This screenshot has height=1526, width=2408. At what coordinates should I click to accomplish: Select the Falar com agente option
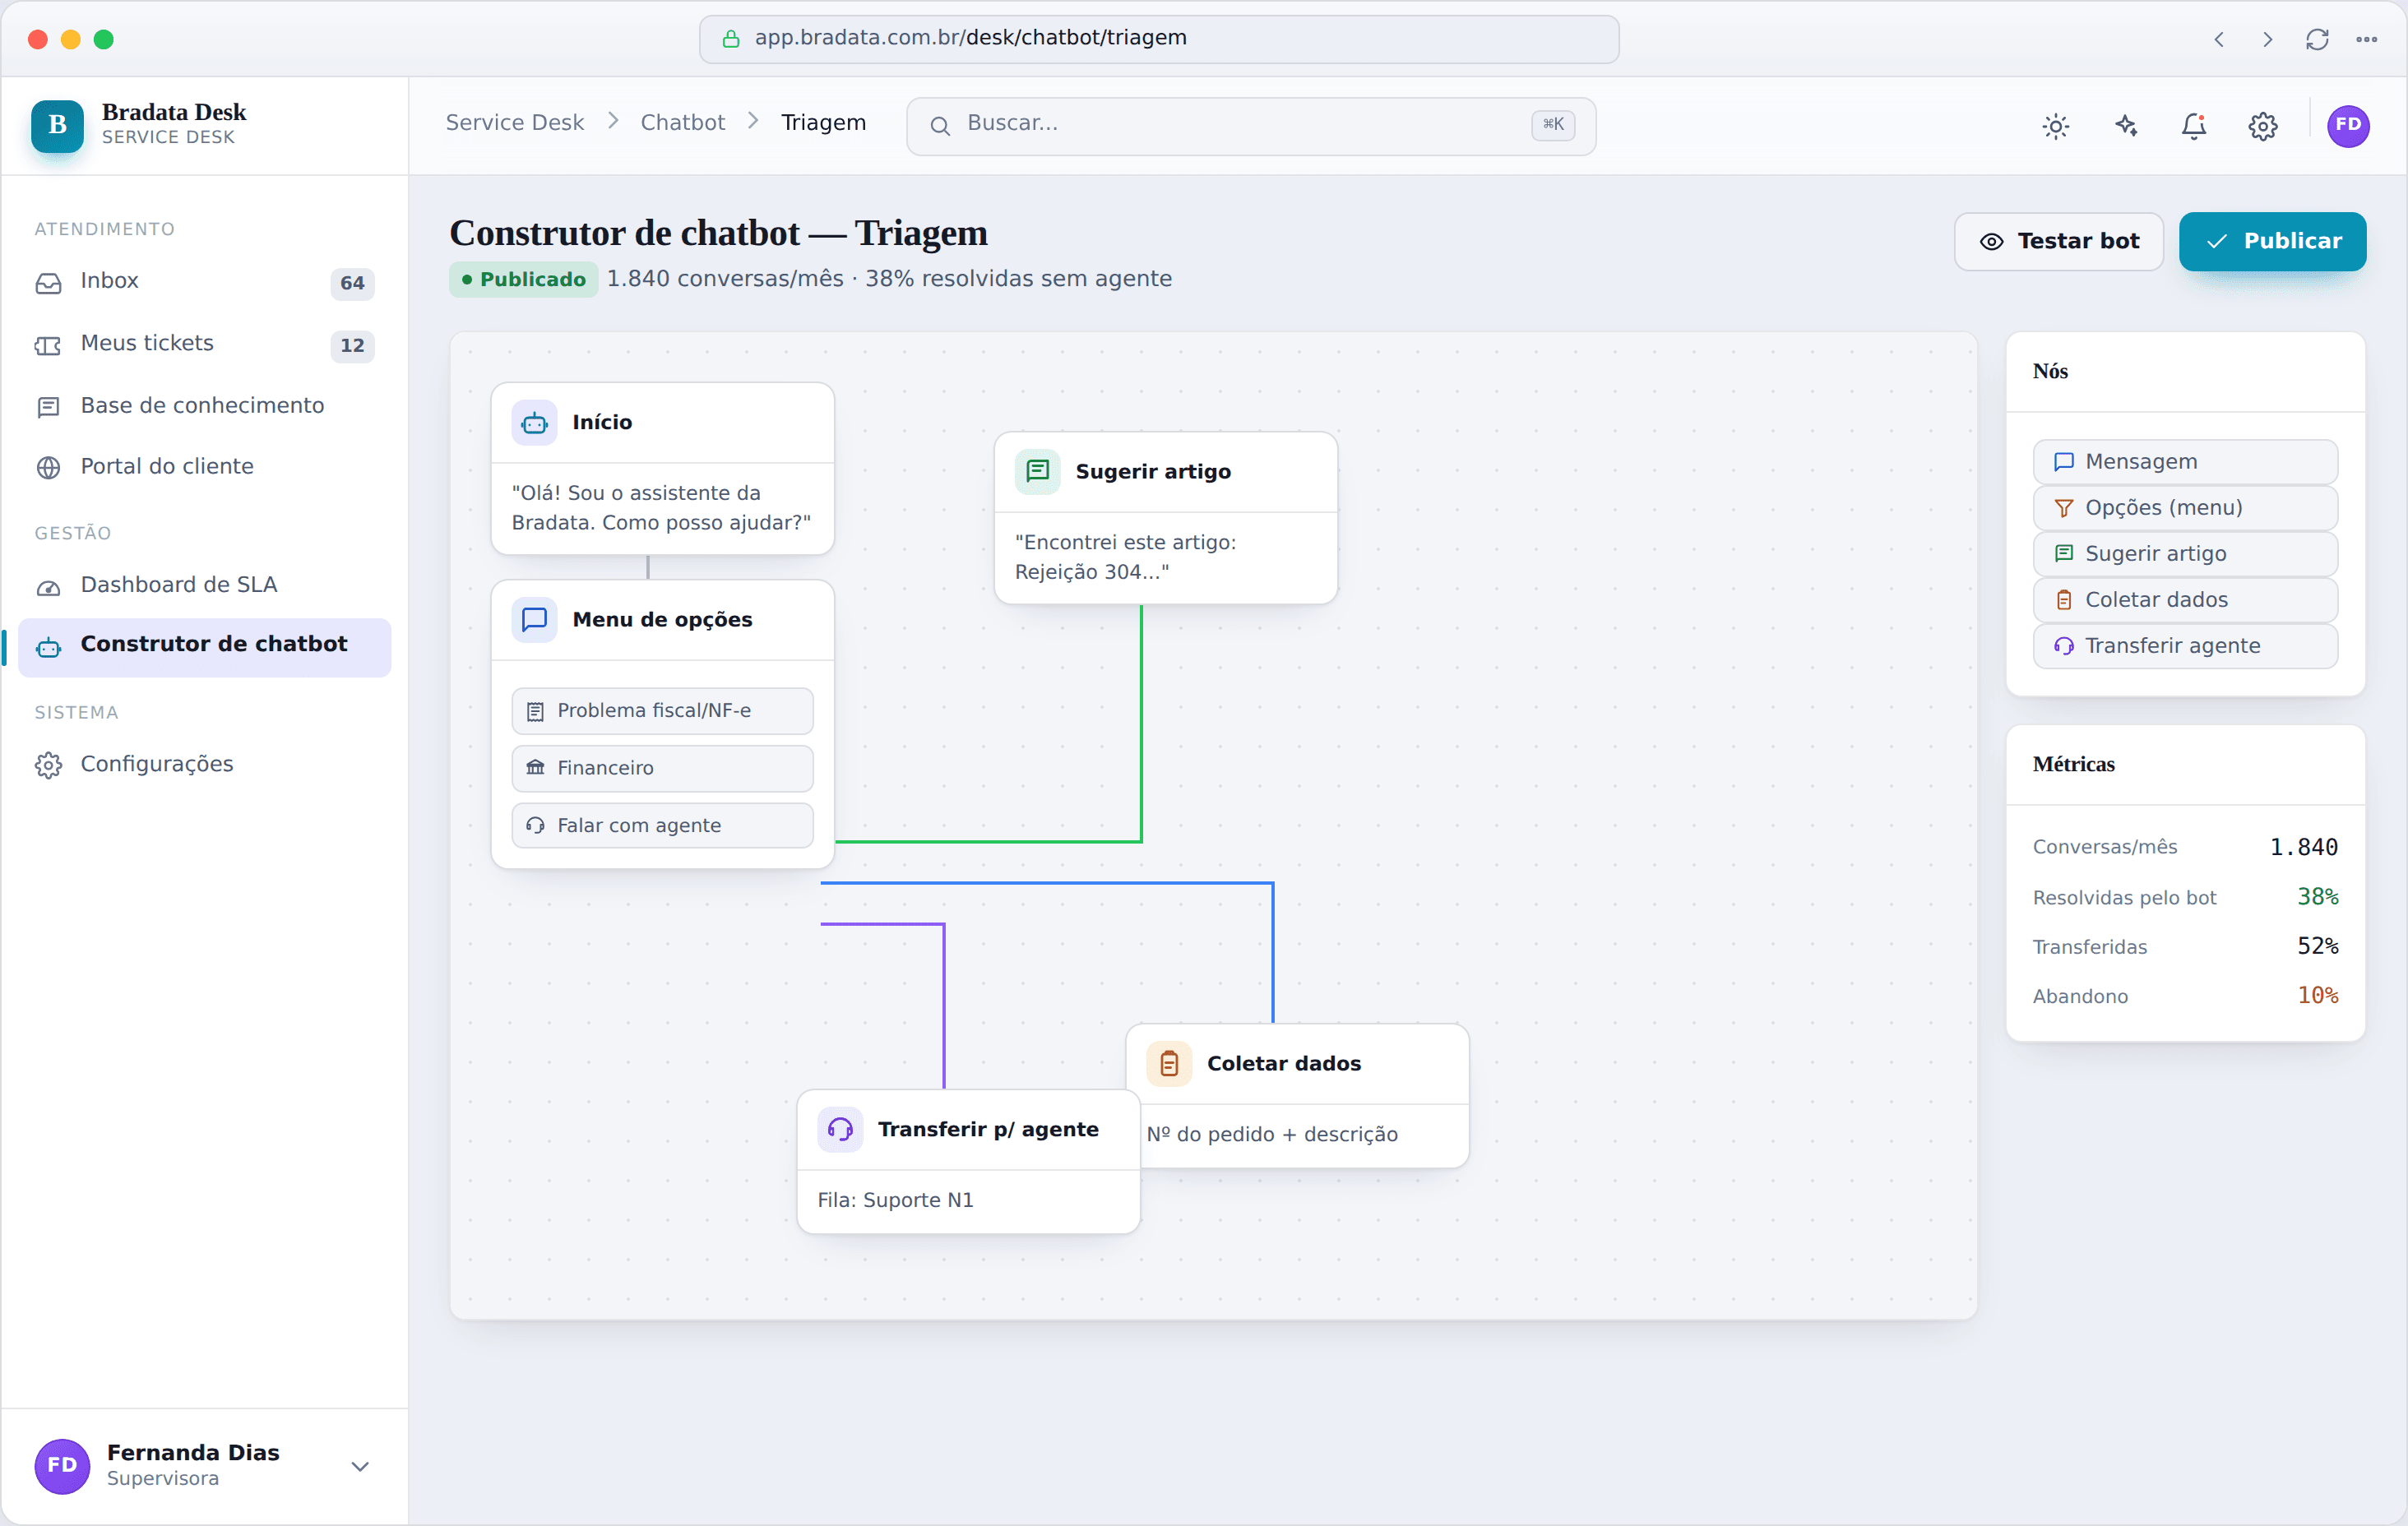[x=662, y=826]
